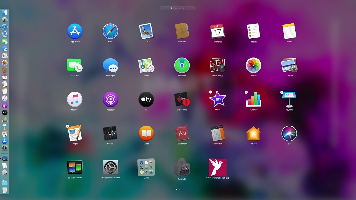Screen dimensions: 356x200
Task: Open the Dictaphone app
Action: (x=182, y=99)
